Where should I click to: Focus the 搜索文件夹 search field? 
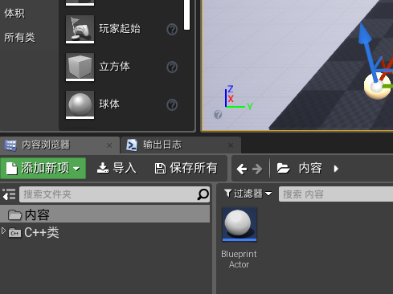[x=114, y=194]
